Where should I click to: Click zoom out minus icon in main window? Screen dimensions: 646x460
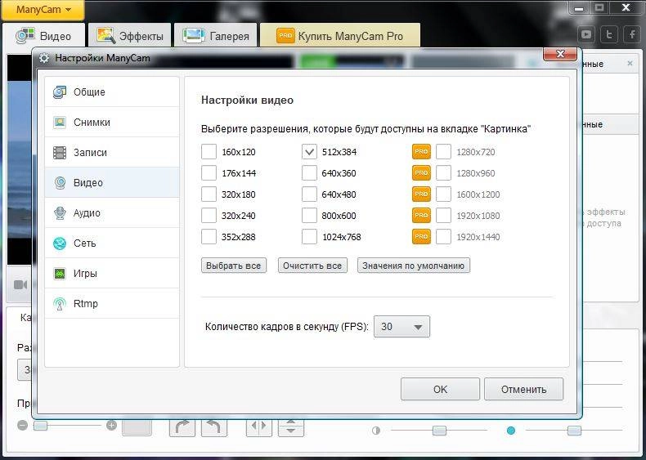[x=23, y=426]
